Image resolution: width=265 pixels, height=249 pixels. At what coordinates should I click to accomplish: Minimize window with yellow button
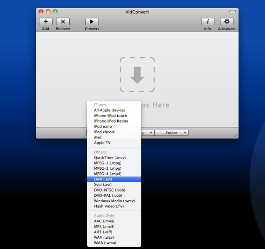click(48, 12)
